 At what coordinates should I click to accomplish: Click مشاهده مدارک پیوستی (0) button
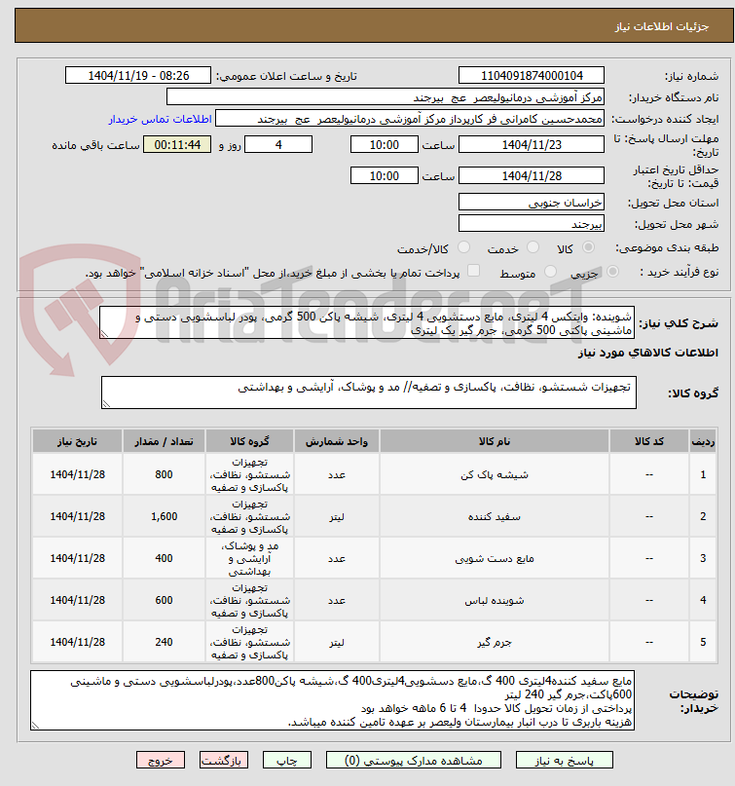[x=414, y=760]
